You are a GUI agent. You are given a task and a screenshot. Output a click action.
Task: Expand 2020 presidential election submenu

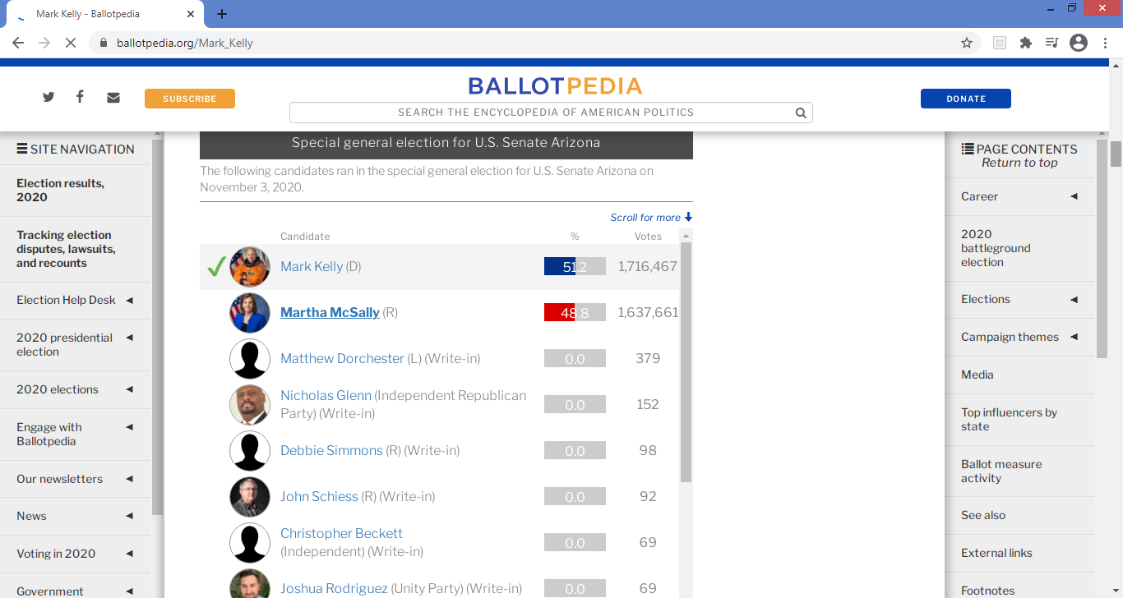129,338
